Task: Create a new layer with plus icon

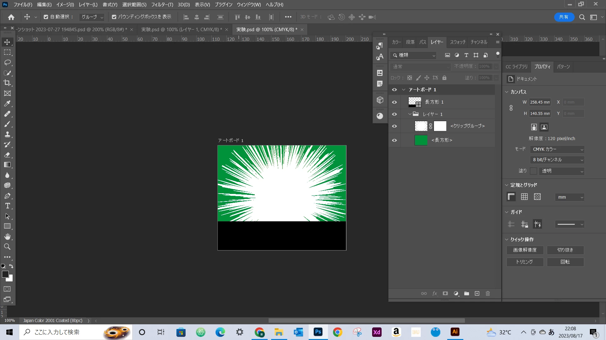Action: 477,293
